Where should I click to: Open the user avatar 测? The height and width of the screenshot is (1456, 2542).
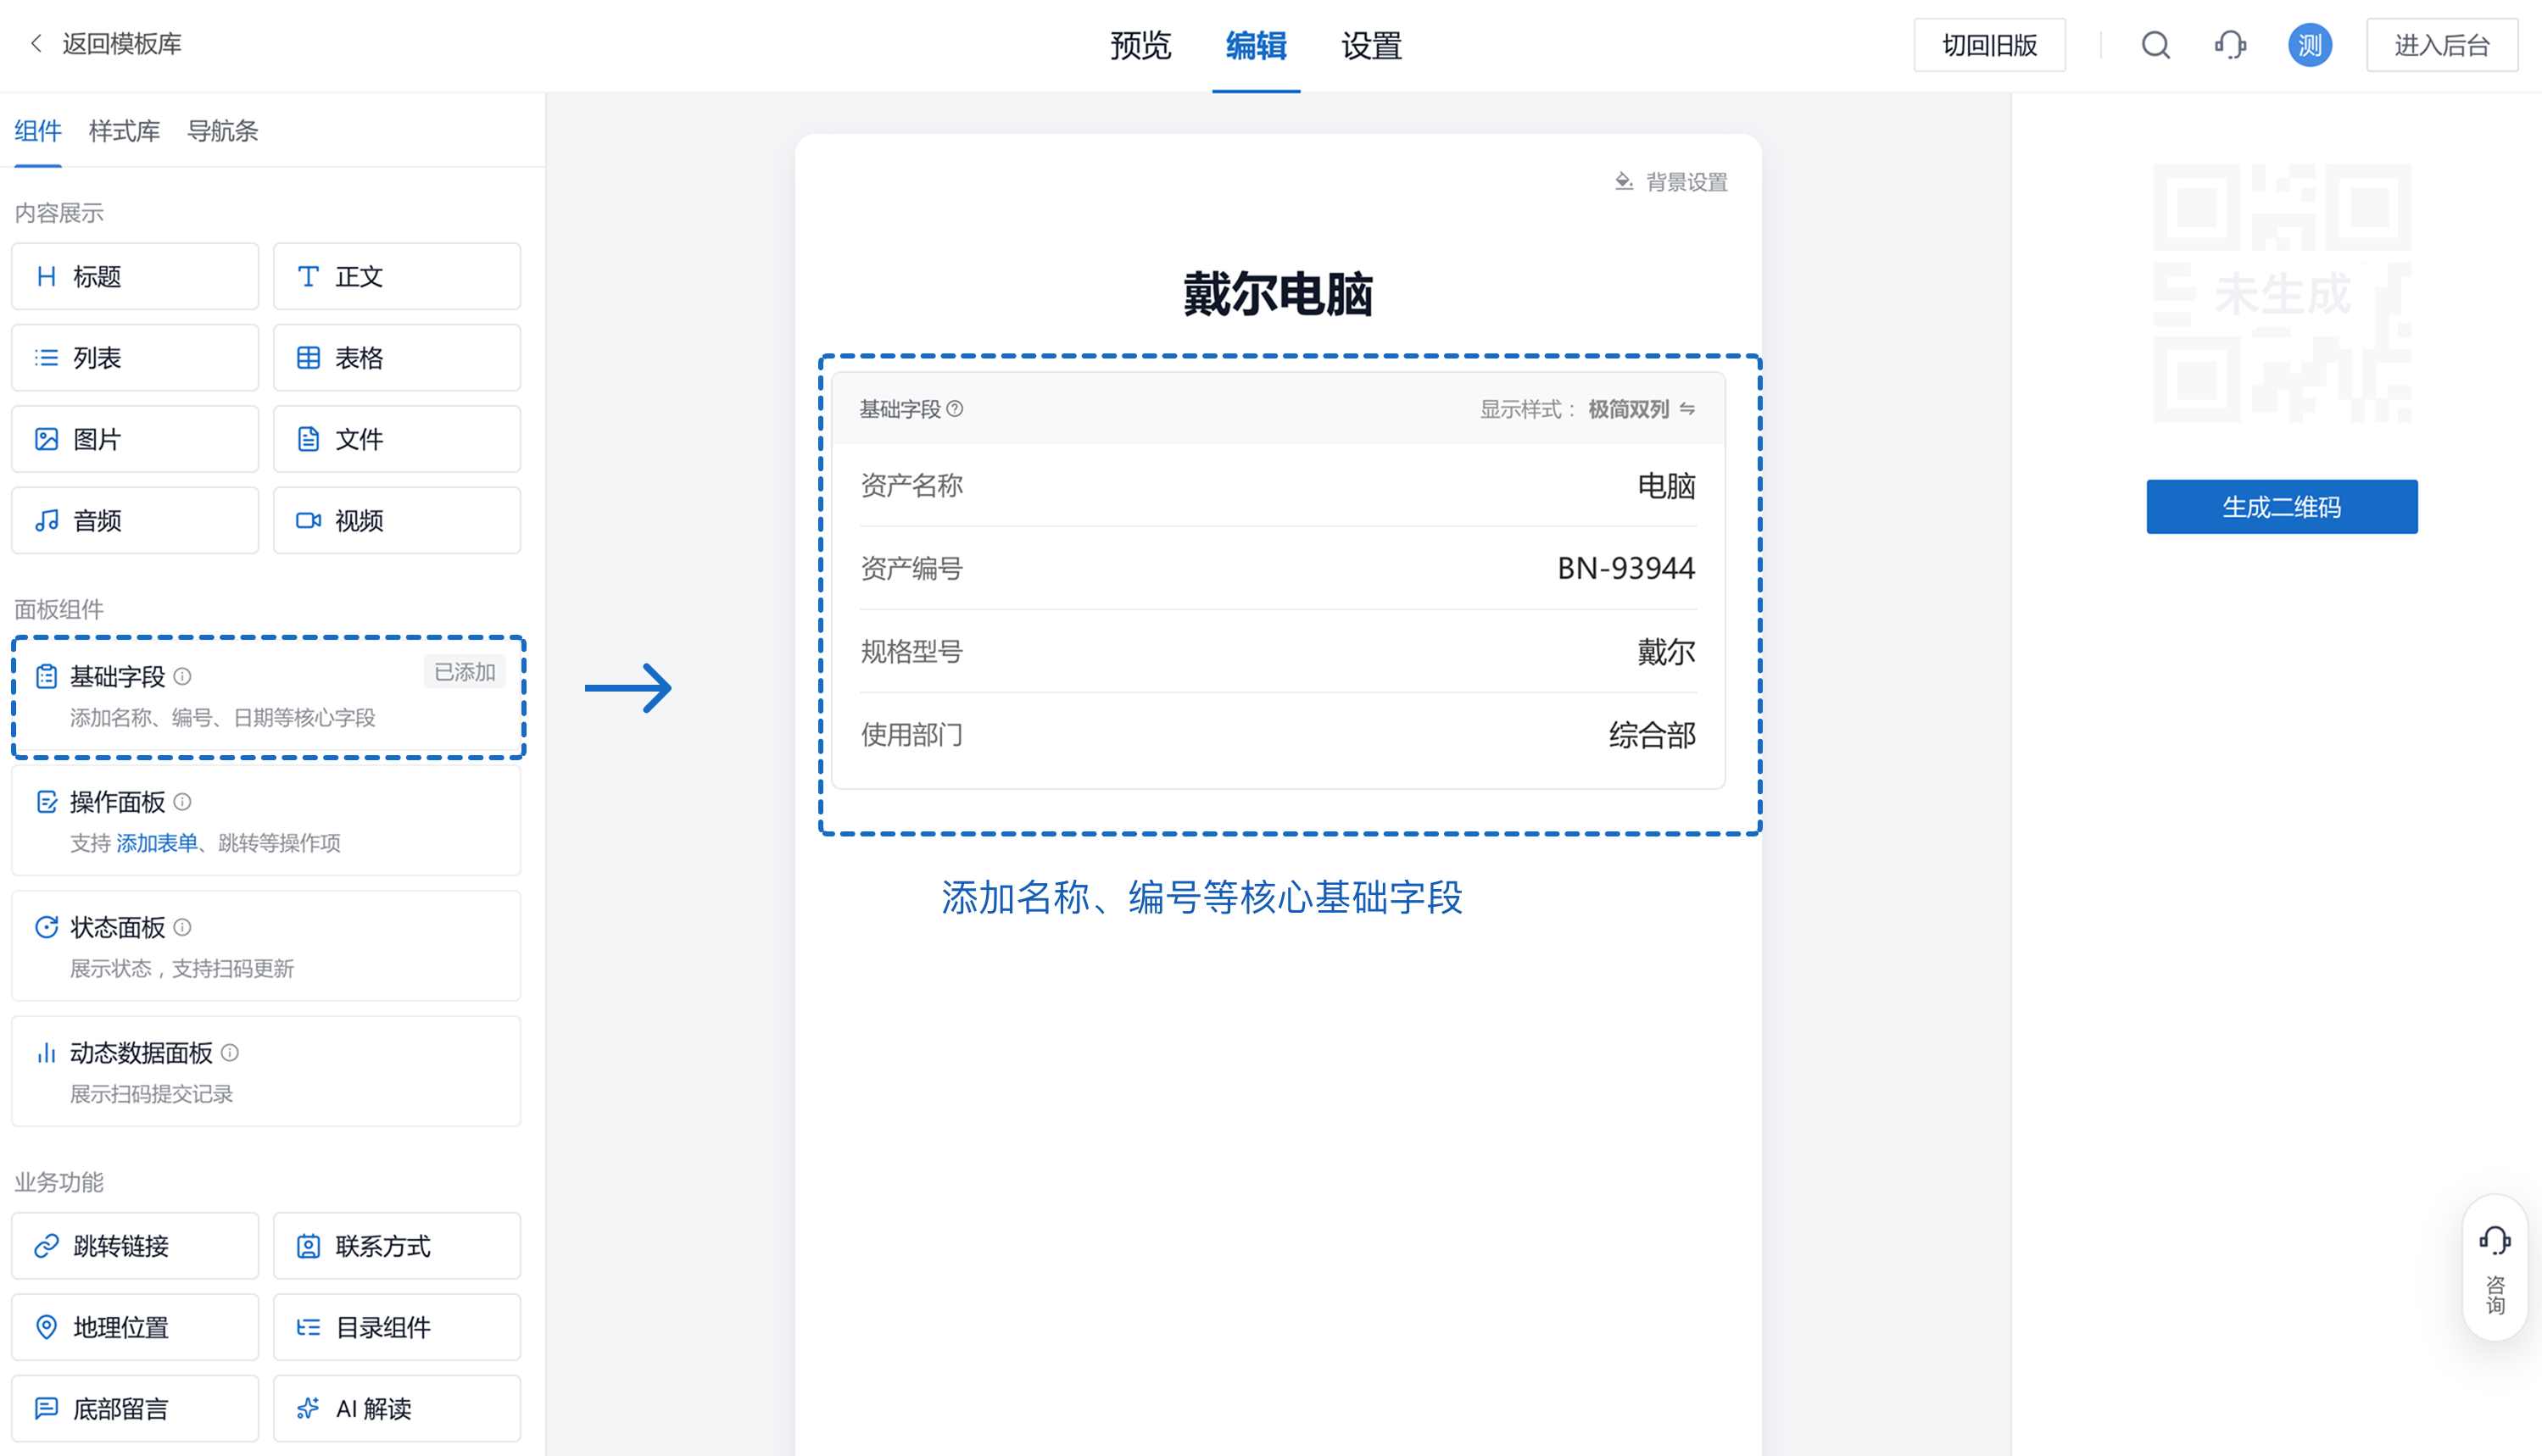coord(2310,45)
